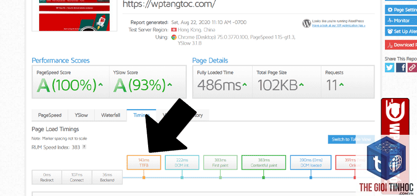
Task: Select the 383ms Contentful paint timing box
Action: [263, 162]
